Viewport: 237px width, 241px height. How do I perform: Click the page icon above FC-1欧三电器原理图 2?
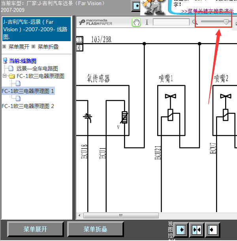click(x=18, y=99)
